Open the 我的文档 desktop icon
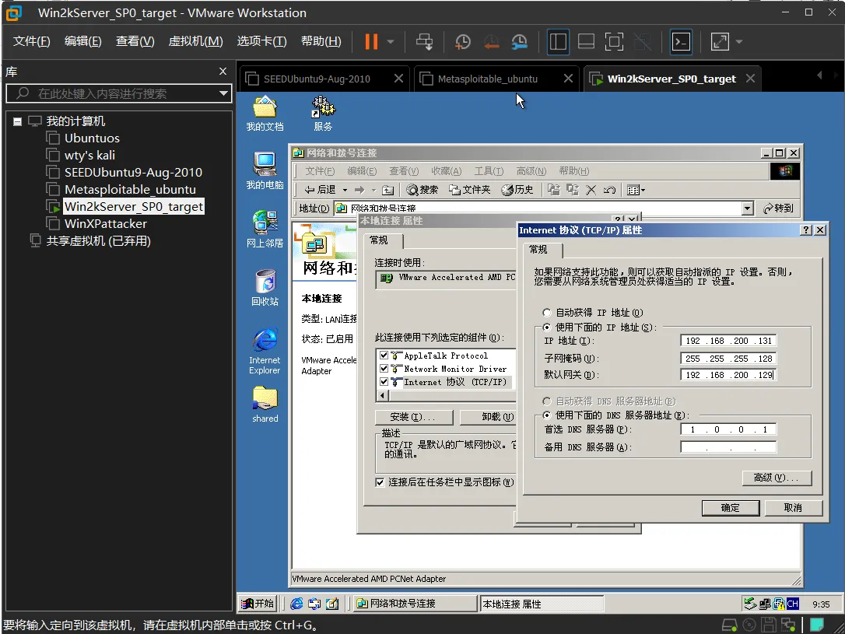845x634 pixels. 265,114
